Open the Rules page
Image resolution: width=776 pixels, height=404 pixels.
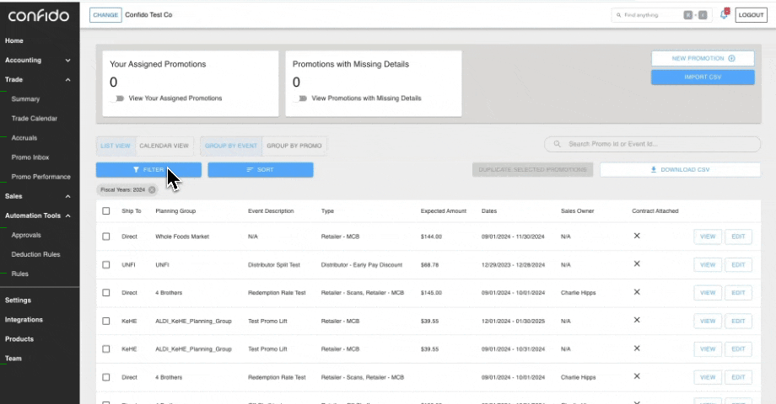19,274
